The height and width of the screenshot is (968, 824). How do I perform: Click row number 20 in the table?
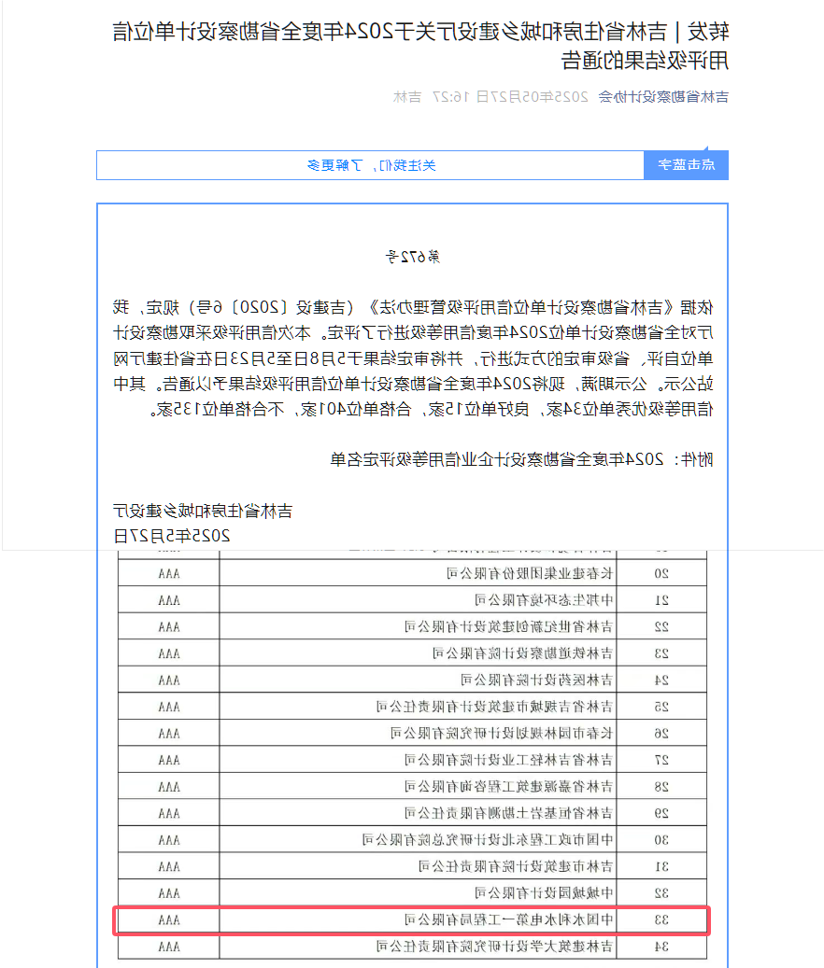tap(661, 573)
